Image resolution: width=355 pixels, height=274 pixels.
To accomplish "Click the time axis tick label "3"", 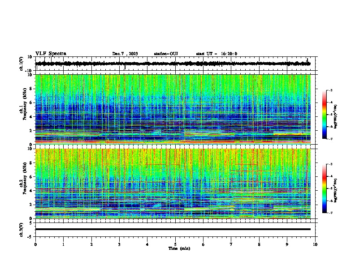I will (119, 244).
